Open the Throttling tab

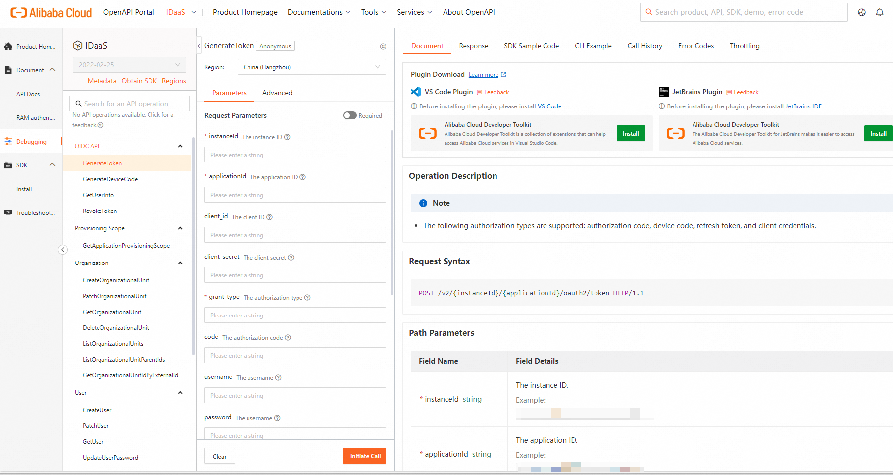point(744,46)
